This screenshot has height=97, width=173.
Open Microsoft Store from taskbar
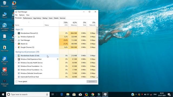tap(74, 94)
